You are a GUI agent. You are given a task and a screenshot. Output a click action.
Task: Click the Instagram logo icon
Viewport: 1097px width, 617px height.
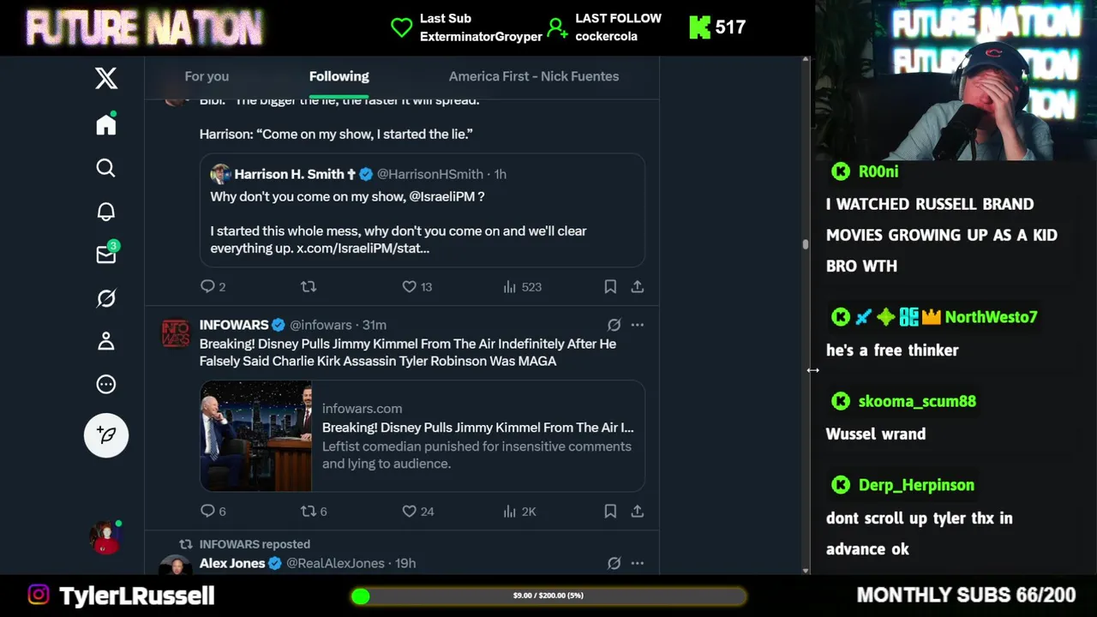tap(39, 595)
